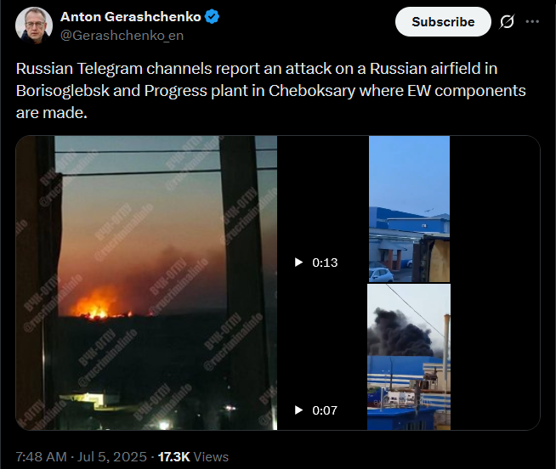Open the black smoke plume video
This screenshot has width=556, height=469.
tap(409, 357)
